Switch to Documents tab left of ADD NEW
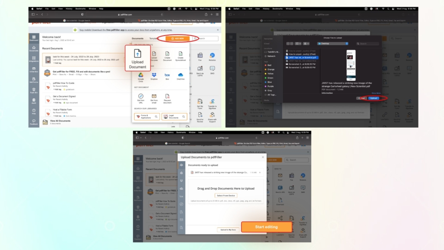This screenshot has height=250, width=444. (x=137, y=38)
